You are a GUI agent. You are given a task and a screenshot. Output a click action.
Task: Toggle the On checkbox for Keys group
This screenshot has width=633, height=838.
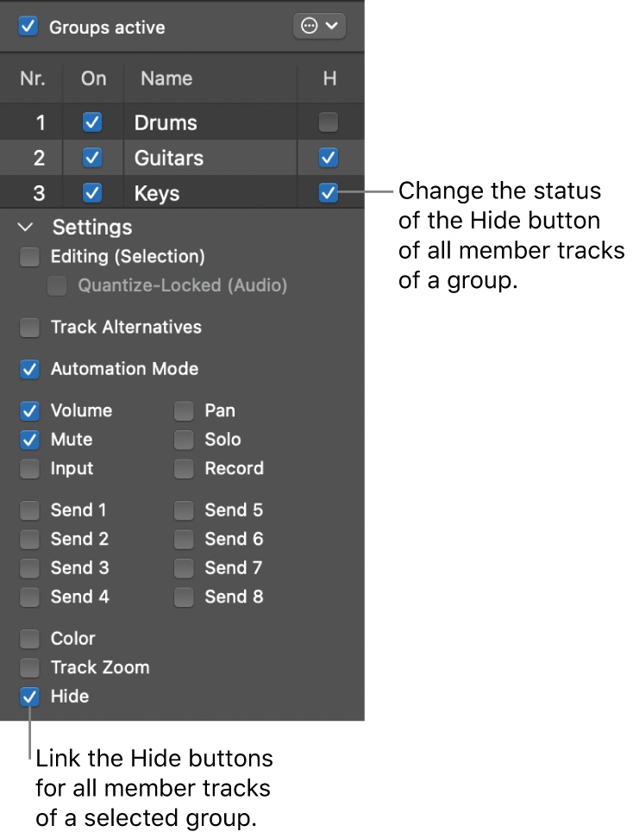pyautogui.click(x=92, y=192)
